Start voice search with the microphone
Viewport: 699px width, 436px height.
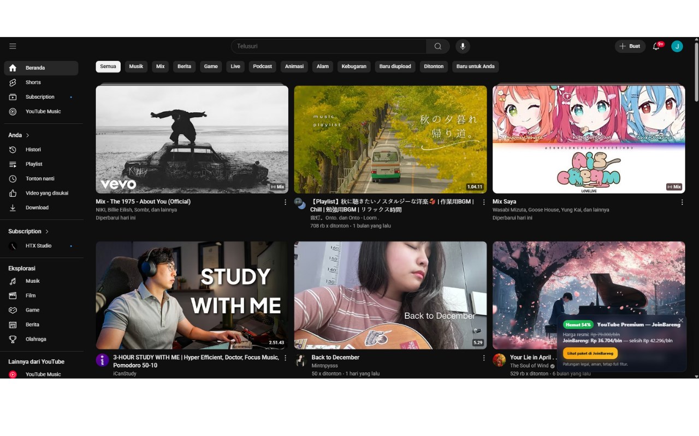point(463,46)
